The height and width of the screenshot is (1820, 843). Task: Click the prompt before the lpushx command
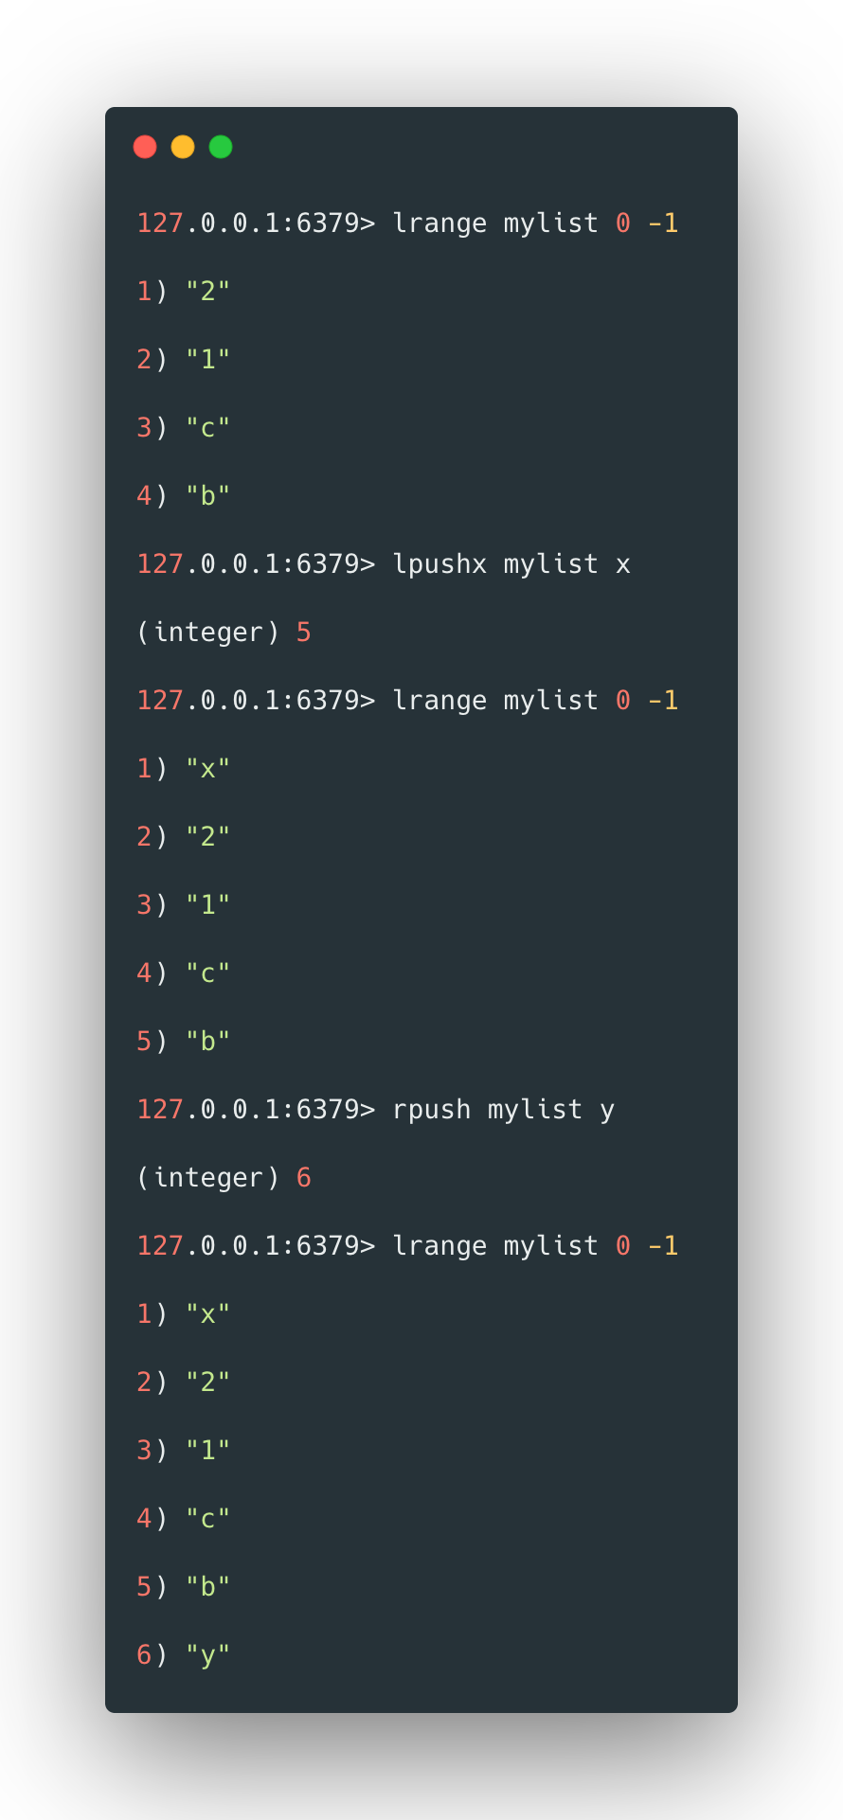(x=256, y=564)
